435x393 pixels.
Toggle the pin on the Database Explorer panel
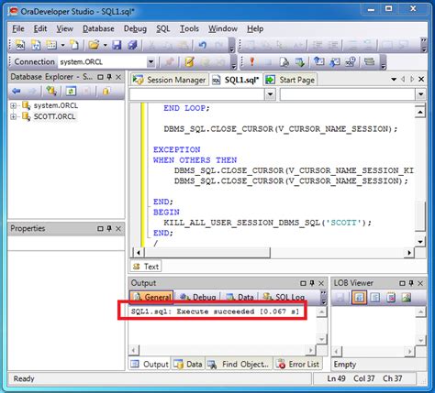109,77
